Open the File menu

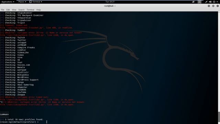tap(2, 10)
